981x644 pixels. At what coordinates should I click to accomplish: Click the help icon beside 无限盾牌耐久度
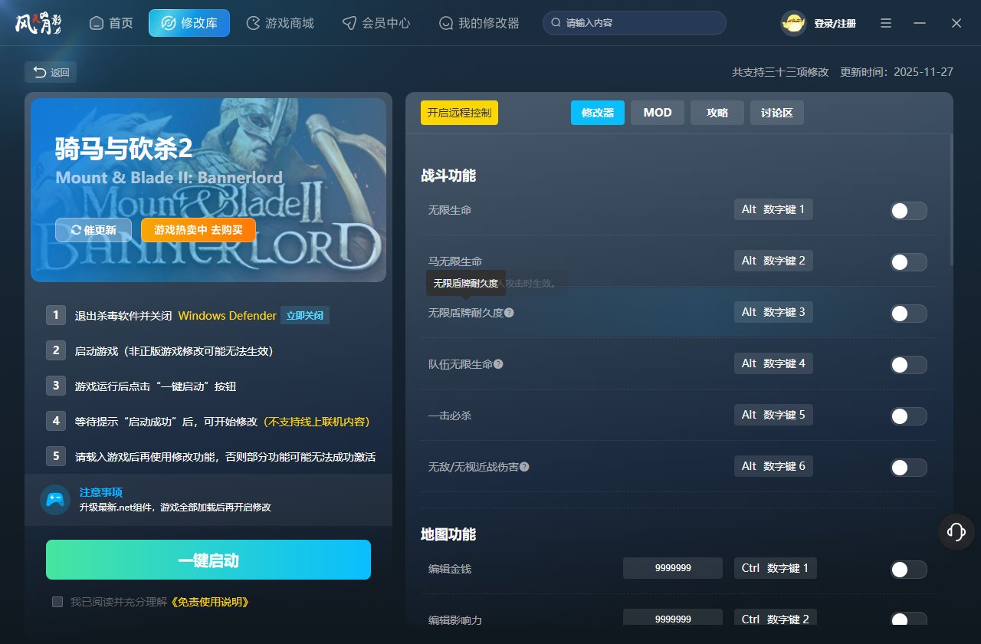tap(509, 312)
